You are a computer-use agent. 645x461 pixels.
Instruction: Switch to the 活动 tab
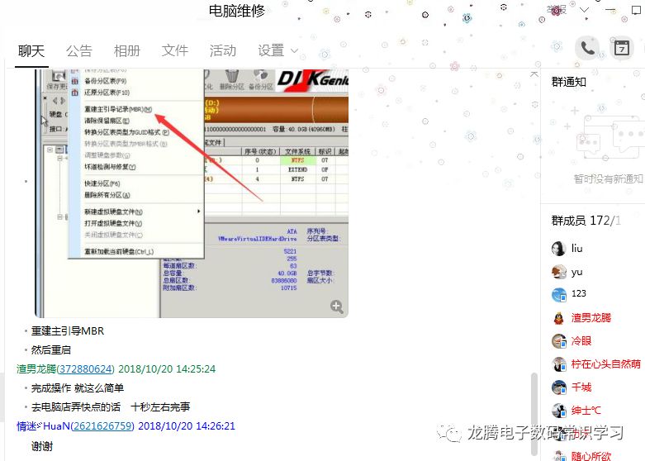pyautogui.click(x=222, y=51)
